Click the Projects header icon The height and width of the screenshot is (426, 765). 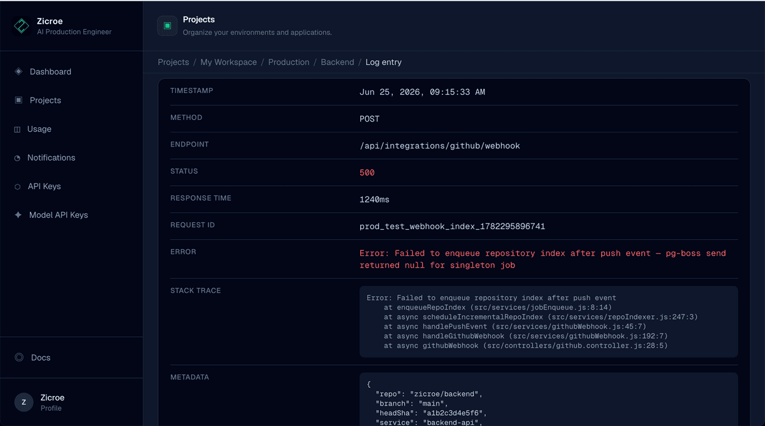point(167,25)
